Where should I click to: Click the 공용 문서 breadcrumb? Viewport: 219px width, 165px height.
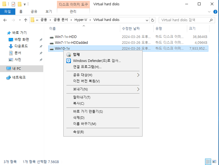tap(61, 20)
